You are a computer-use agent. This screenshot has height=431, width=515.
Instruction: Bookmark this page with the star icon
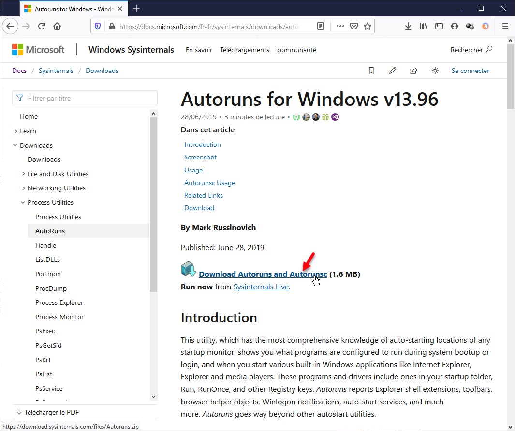(368, 27)
